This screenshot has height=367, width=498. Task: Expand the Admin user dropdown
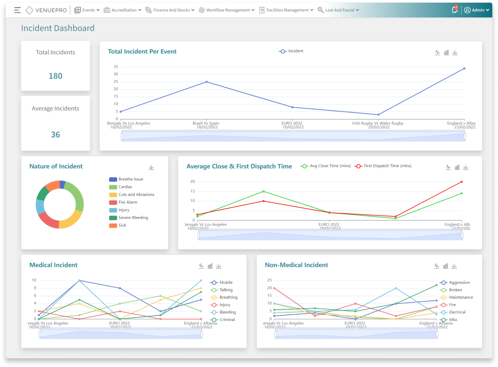tap(477, 10)
